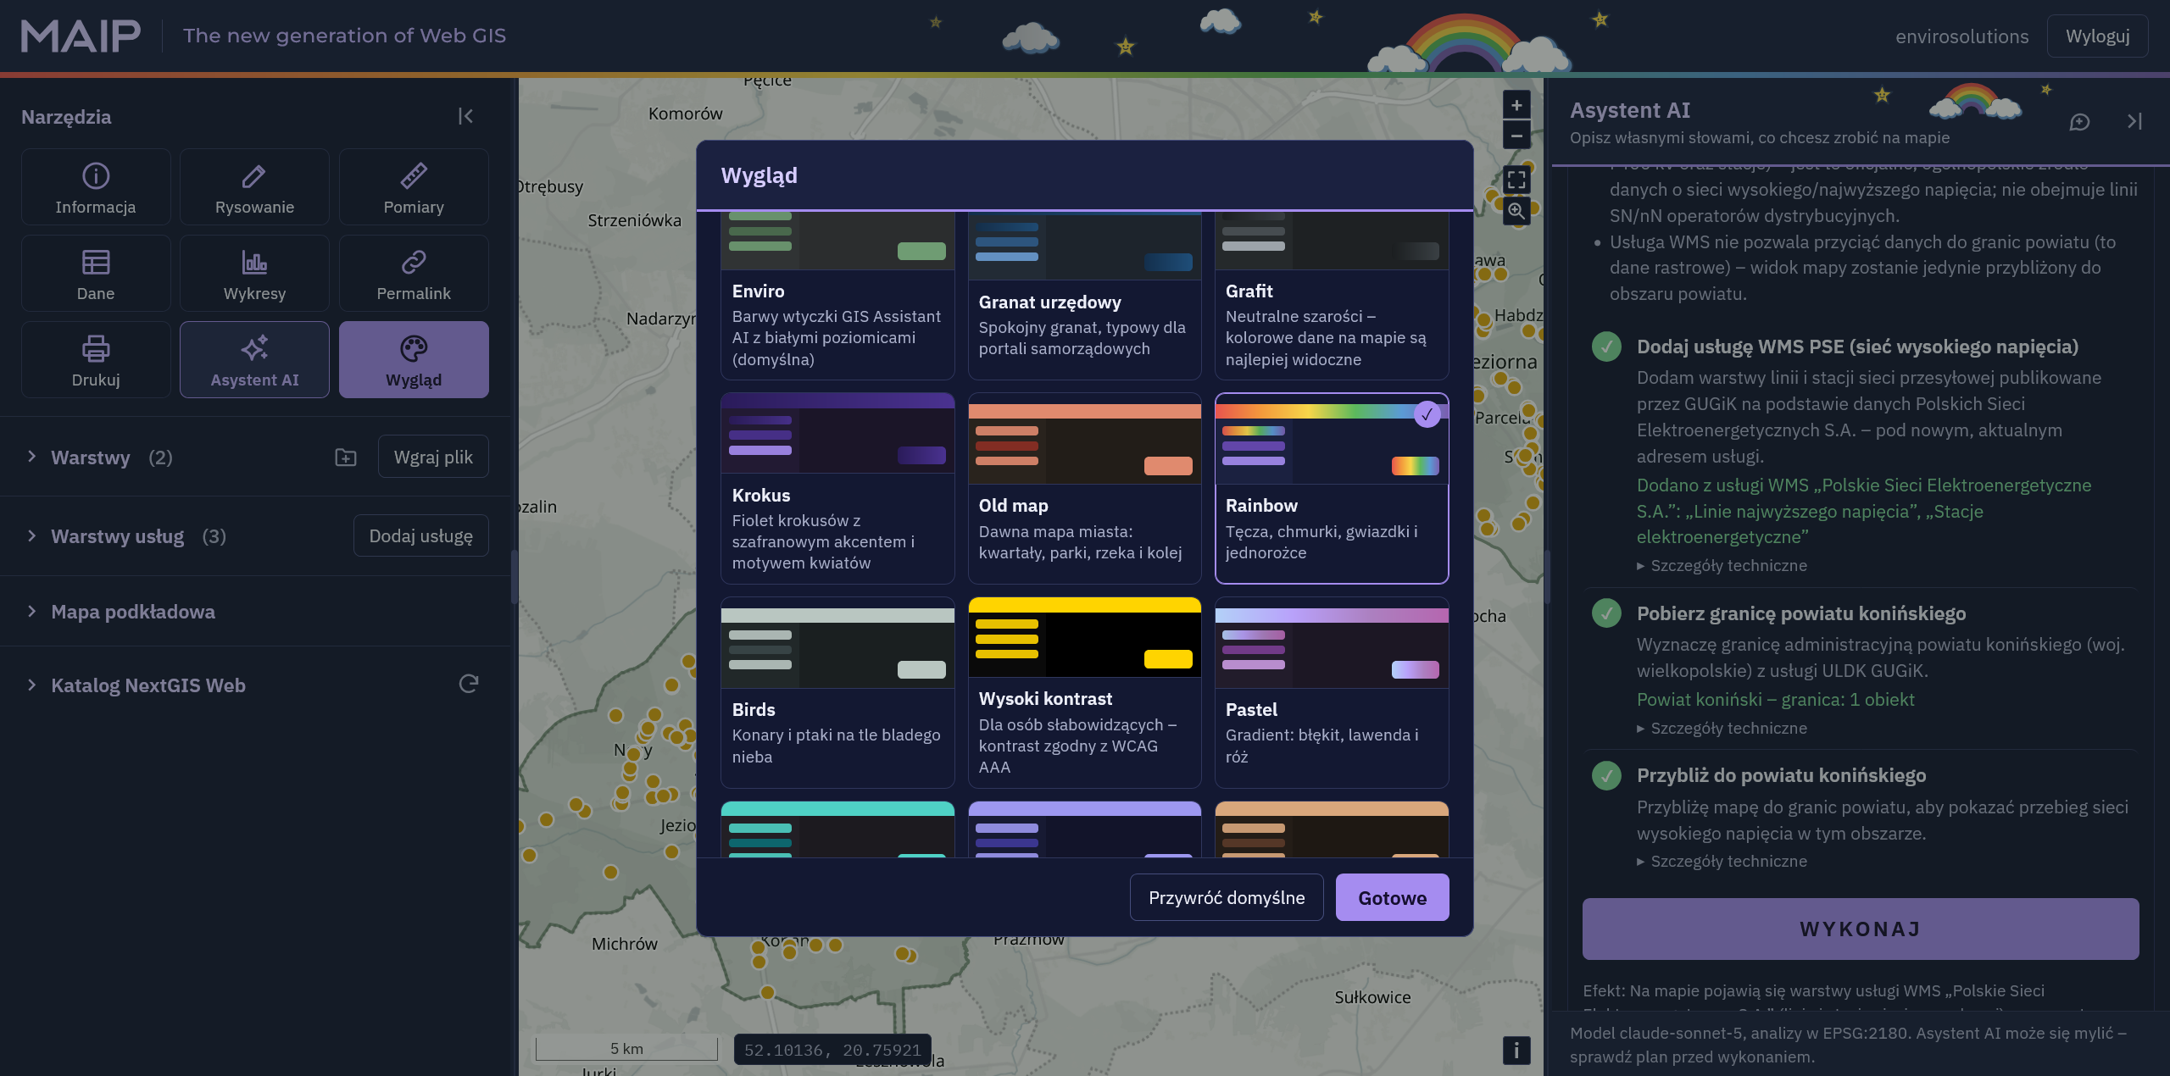Expand the Katalog NextGIS Web section
2170x1076 pixels.
coord(31,685)
